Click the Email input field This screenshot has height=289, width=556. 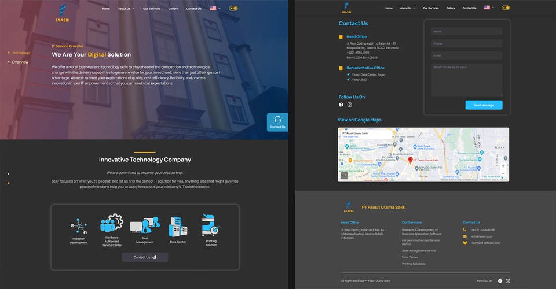(x=467, y=55)
